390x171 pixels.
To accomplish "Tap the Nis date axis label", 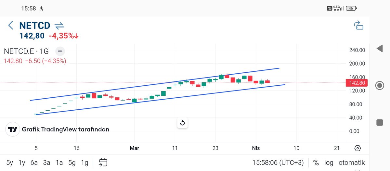I will 256,148.
